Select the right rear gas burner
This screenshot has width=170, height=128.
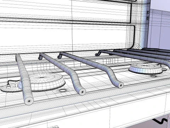146,68
